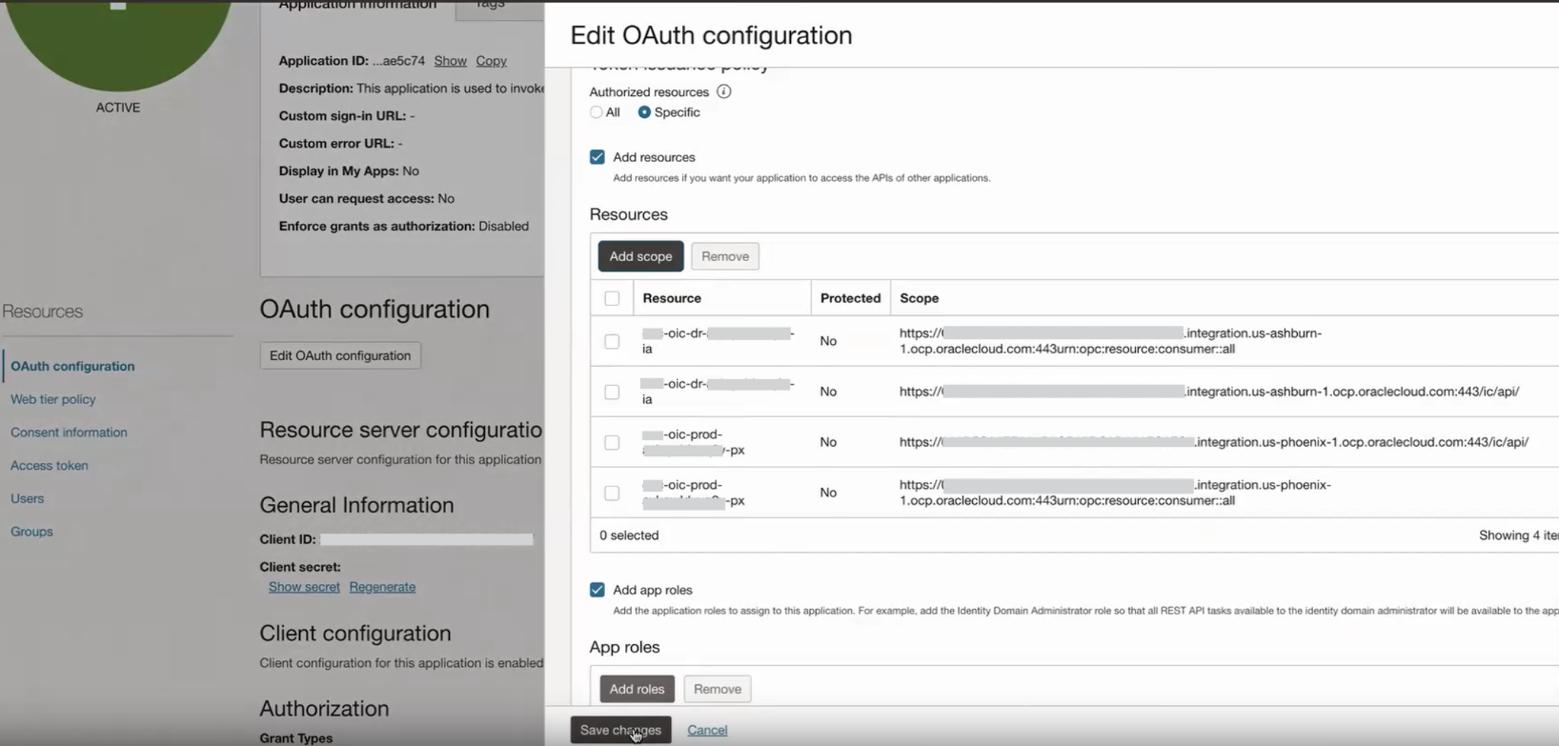This screenshot has width=1559, height=746.
Task: Show the client secret
Action: pos(304,586)
